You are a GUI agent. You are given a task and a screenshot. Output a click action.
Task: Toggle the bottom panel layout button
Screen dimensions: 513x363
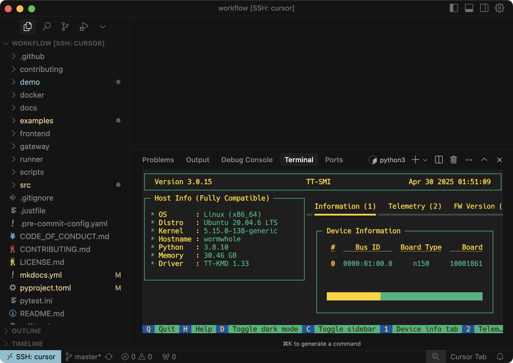coord(469,8)
